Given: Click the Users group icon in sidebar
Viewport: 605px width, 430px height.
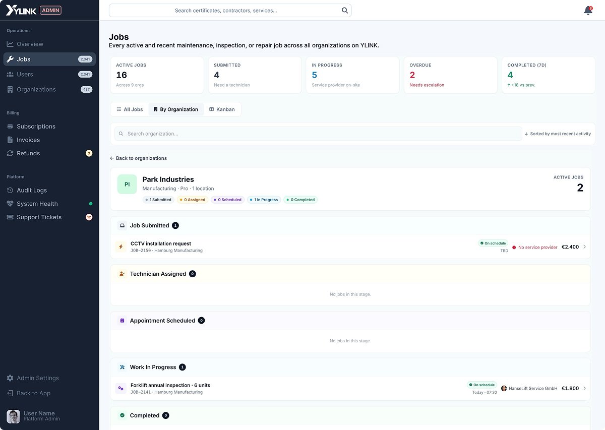Looking at the screenshot, I should coord(10,74).
